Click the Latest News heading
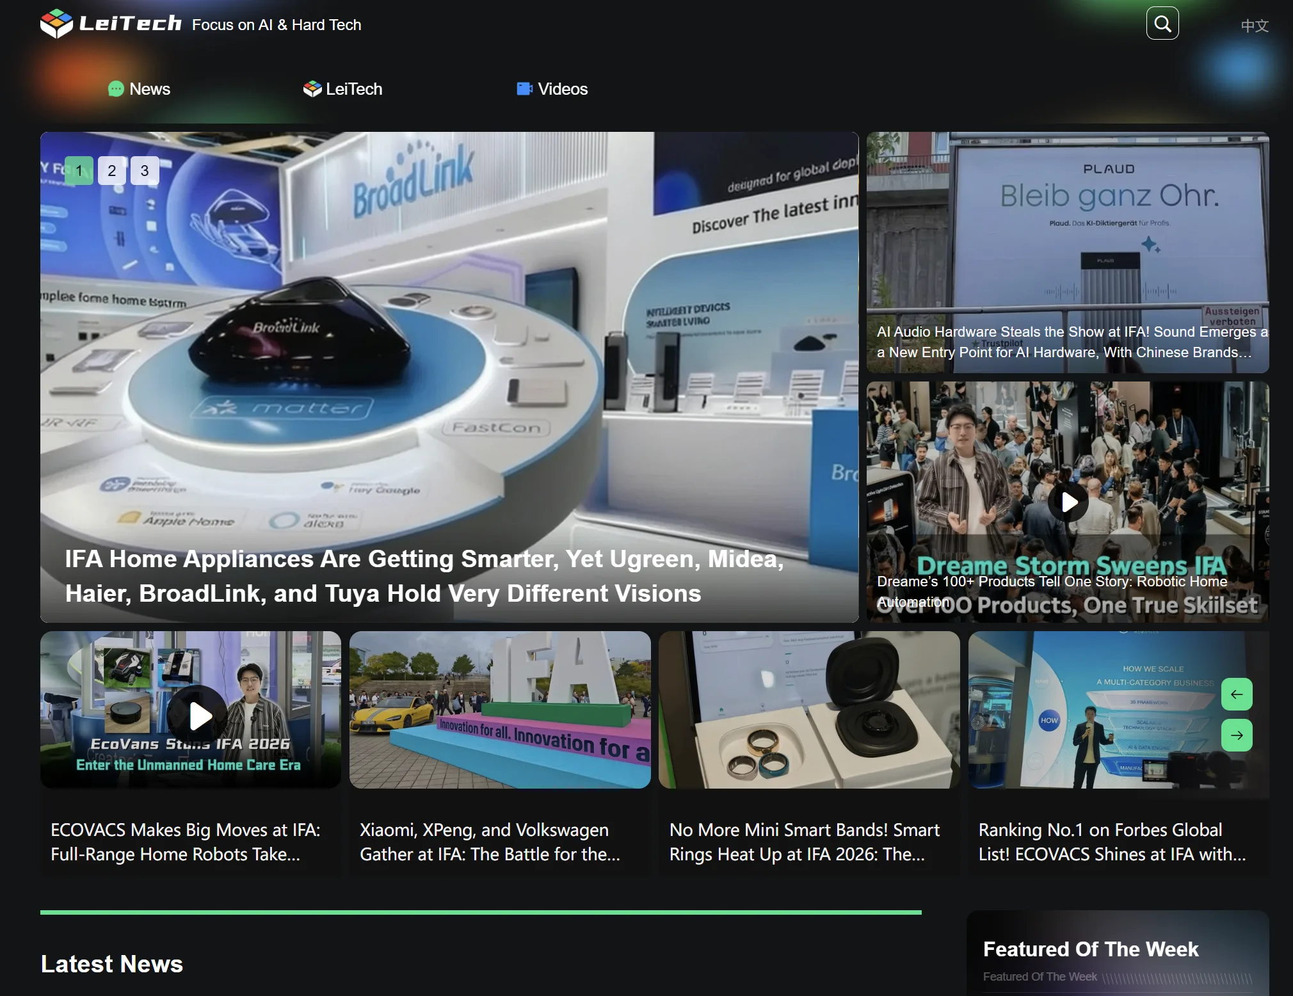The width and height of the screenshot is (1293, 996). [x=112, y=964]
